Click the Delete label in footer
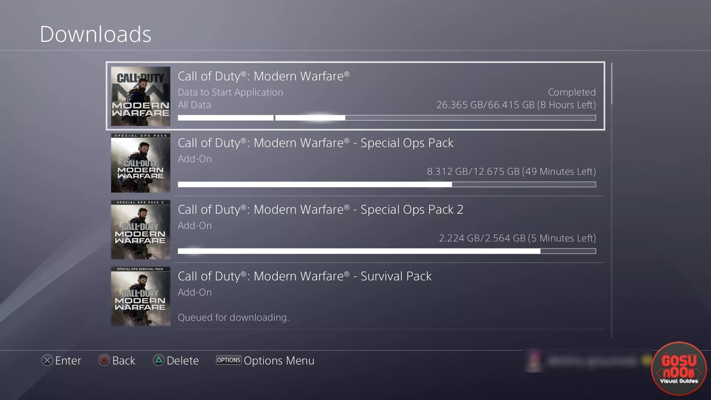The image size is (711, 400). coord(183,360)
